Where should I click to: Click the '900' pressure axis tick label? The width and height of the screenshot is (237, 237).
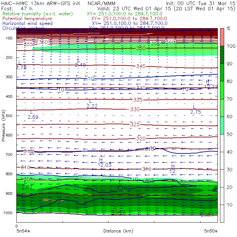(9, 193)
